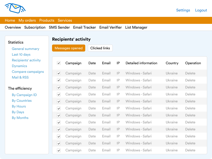The height and width of the screenshot is (159, 212).
Task: Show efficiency By Countries
Action: [22, 101]
